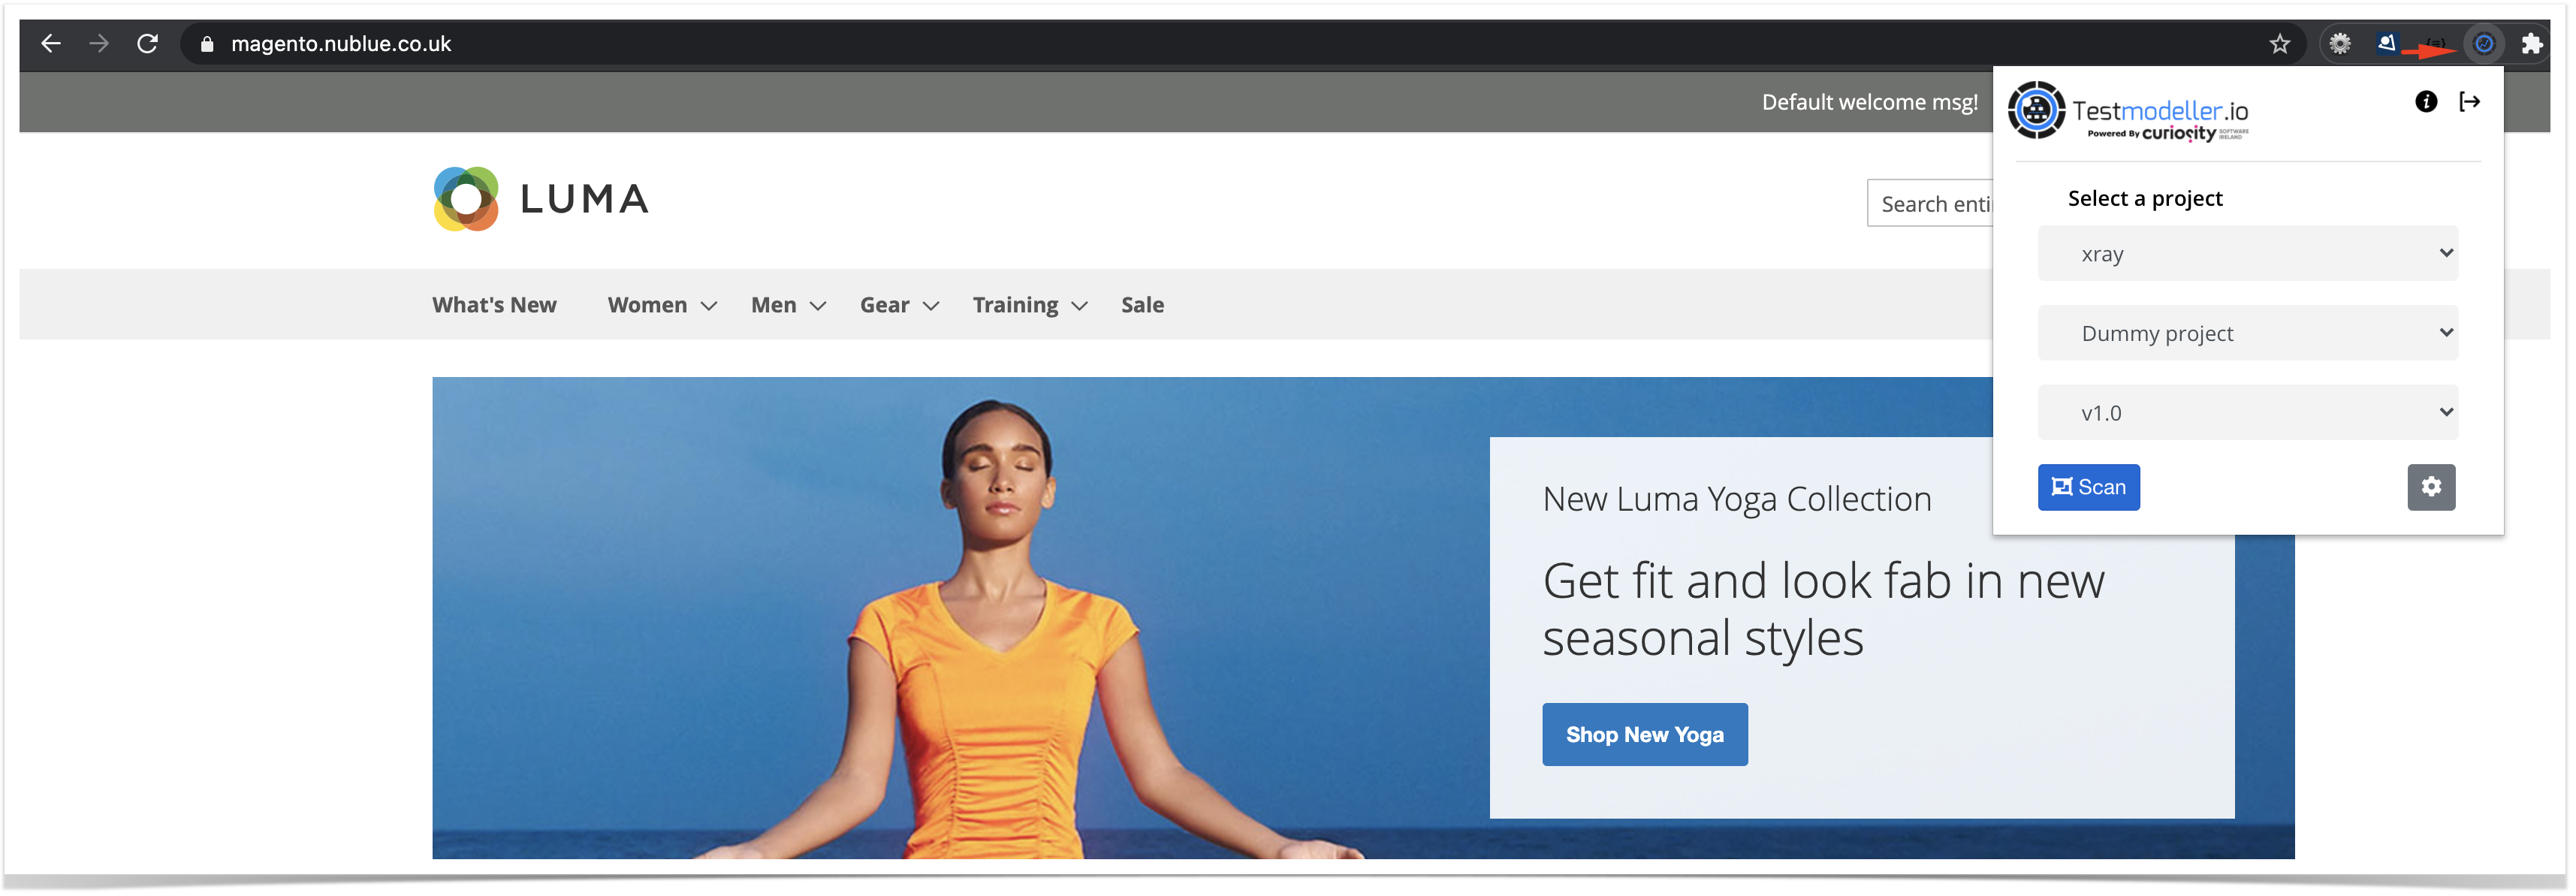The image size is (2576, 896).
Task: Bookmark this page with the star icon
Action: click(x=2280, y=44)
